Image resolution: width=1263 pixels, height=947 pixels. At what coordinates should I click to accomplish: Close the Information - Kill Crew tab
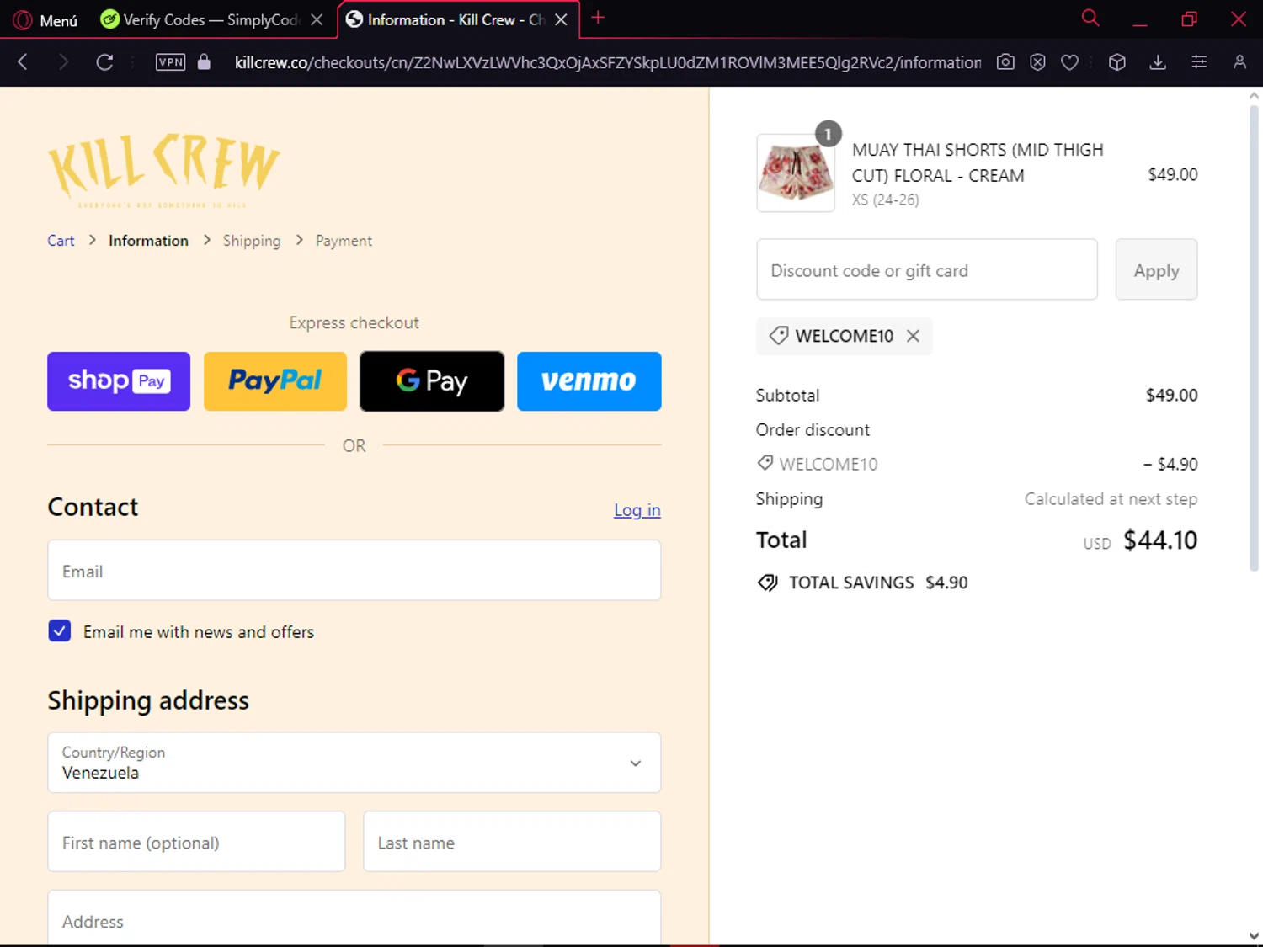coord(561,19)
